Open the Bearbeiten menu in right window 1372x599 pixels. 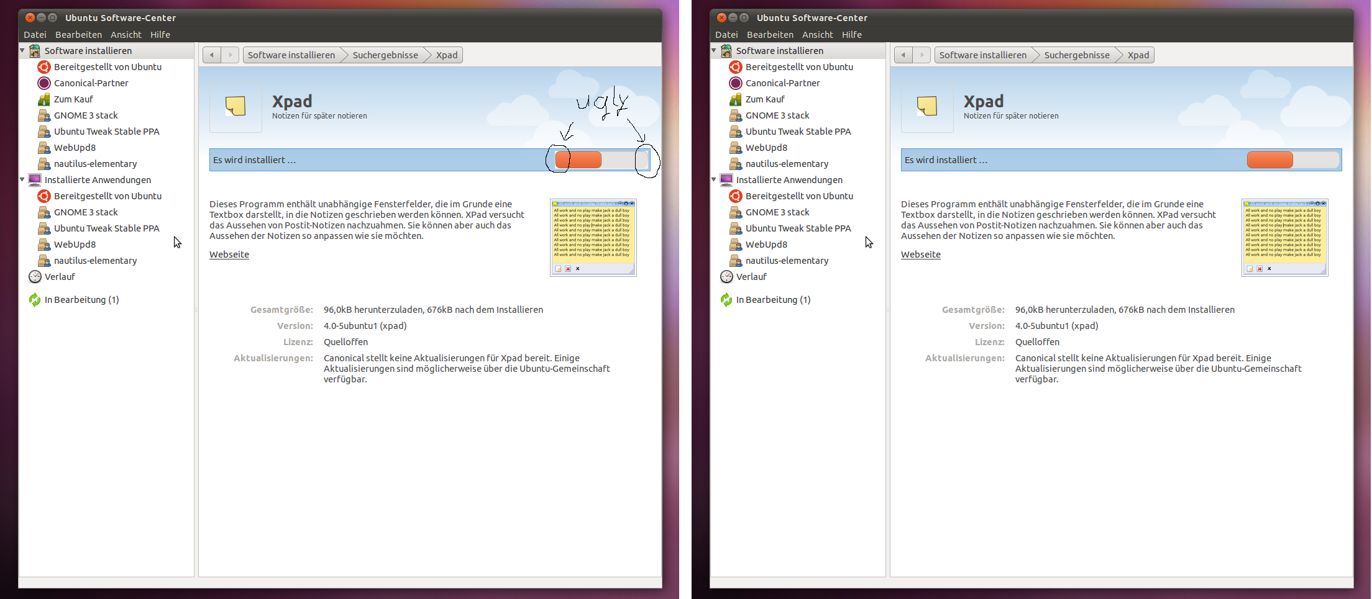[x=770, y=35]
